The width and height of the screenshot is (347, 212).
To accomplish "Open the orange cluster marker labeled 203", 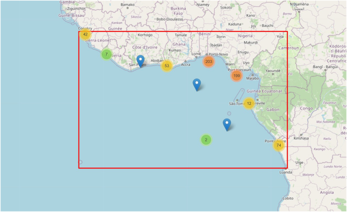I will 209,61.
